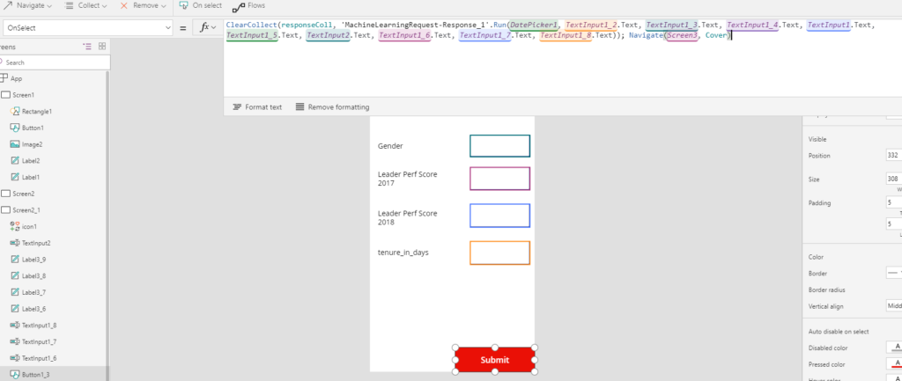Select Rectangle1 in the tree view
The width and height of the screenshot is (902, 381).
(36, 112)
